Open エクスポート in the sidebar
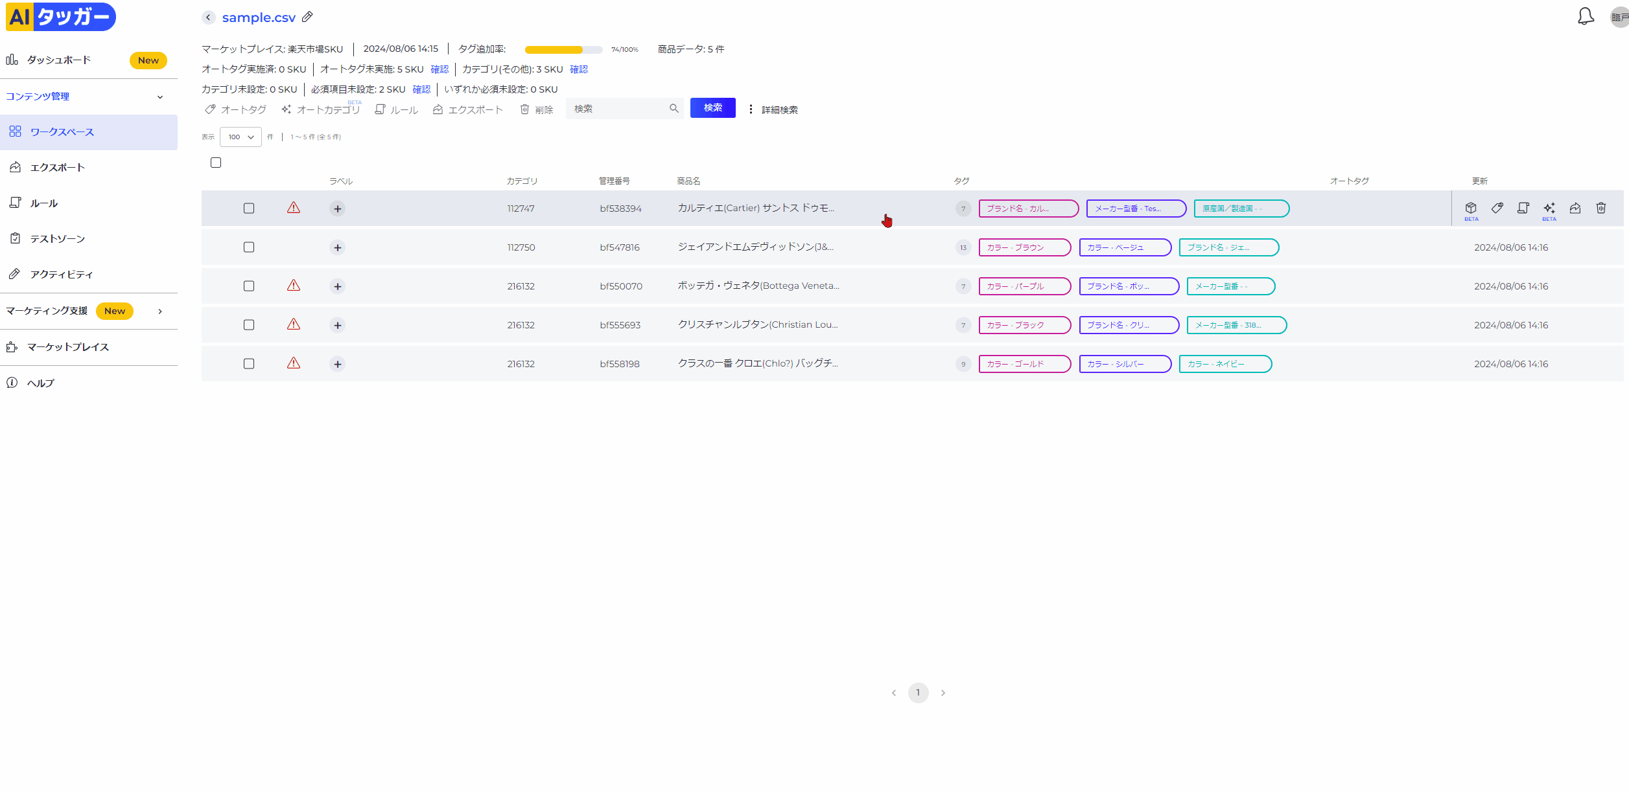The image size is (1629, 792). [57, 168]
